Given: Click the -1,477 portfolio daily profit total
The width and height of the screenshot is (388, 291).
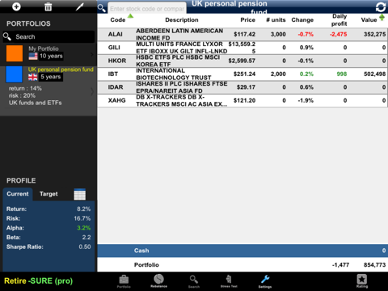Looking at the screenshot, I should (x=340, y=265).
